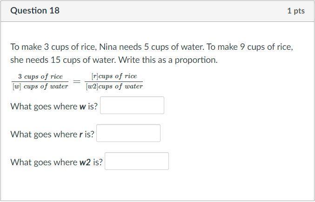Click the label "What goes where w2 is?"
Viewport: 315px width, 202px height.
click(x=56, y=162)
